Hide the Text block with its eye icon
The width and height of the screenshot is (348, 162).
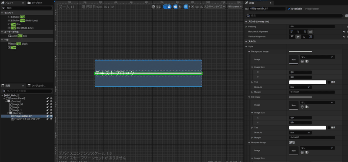[x=51, y=119]
